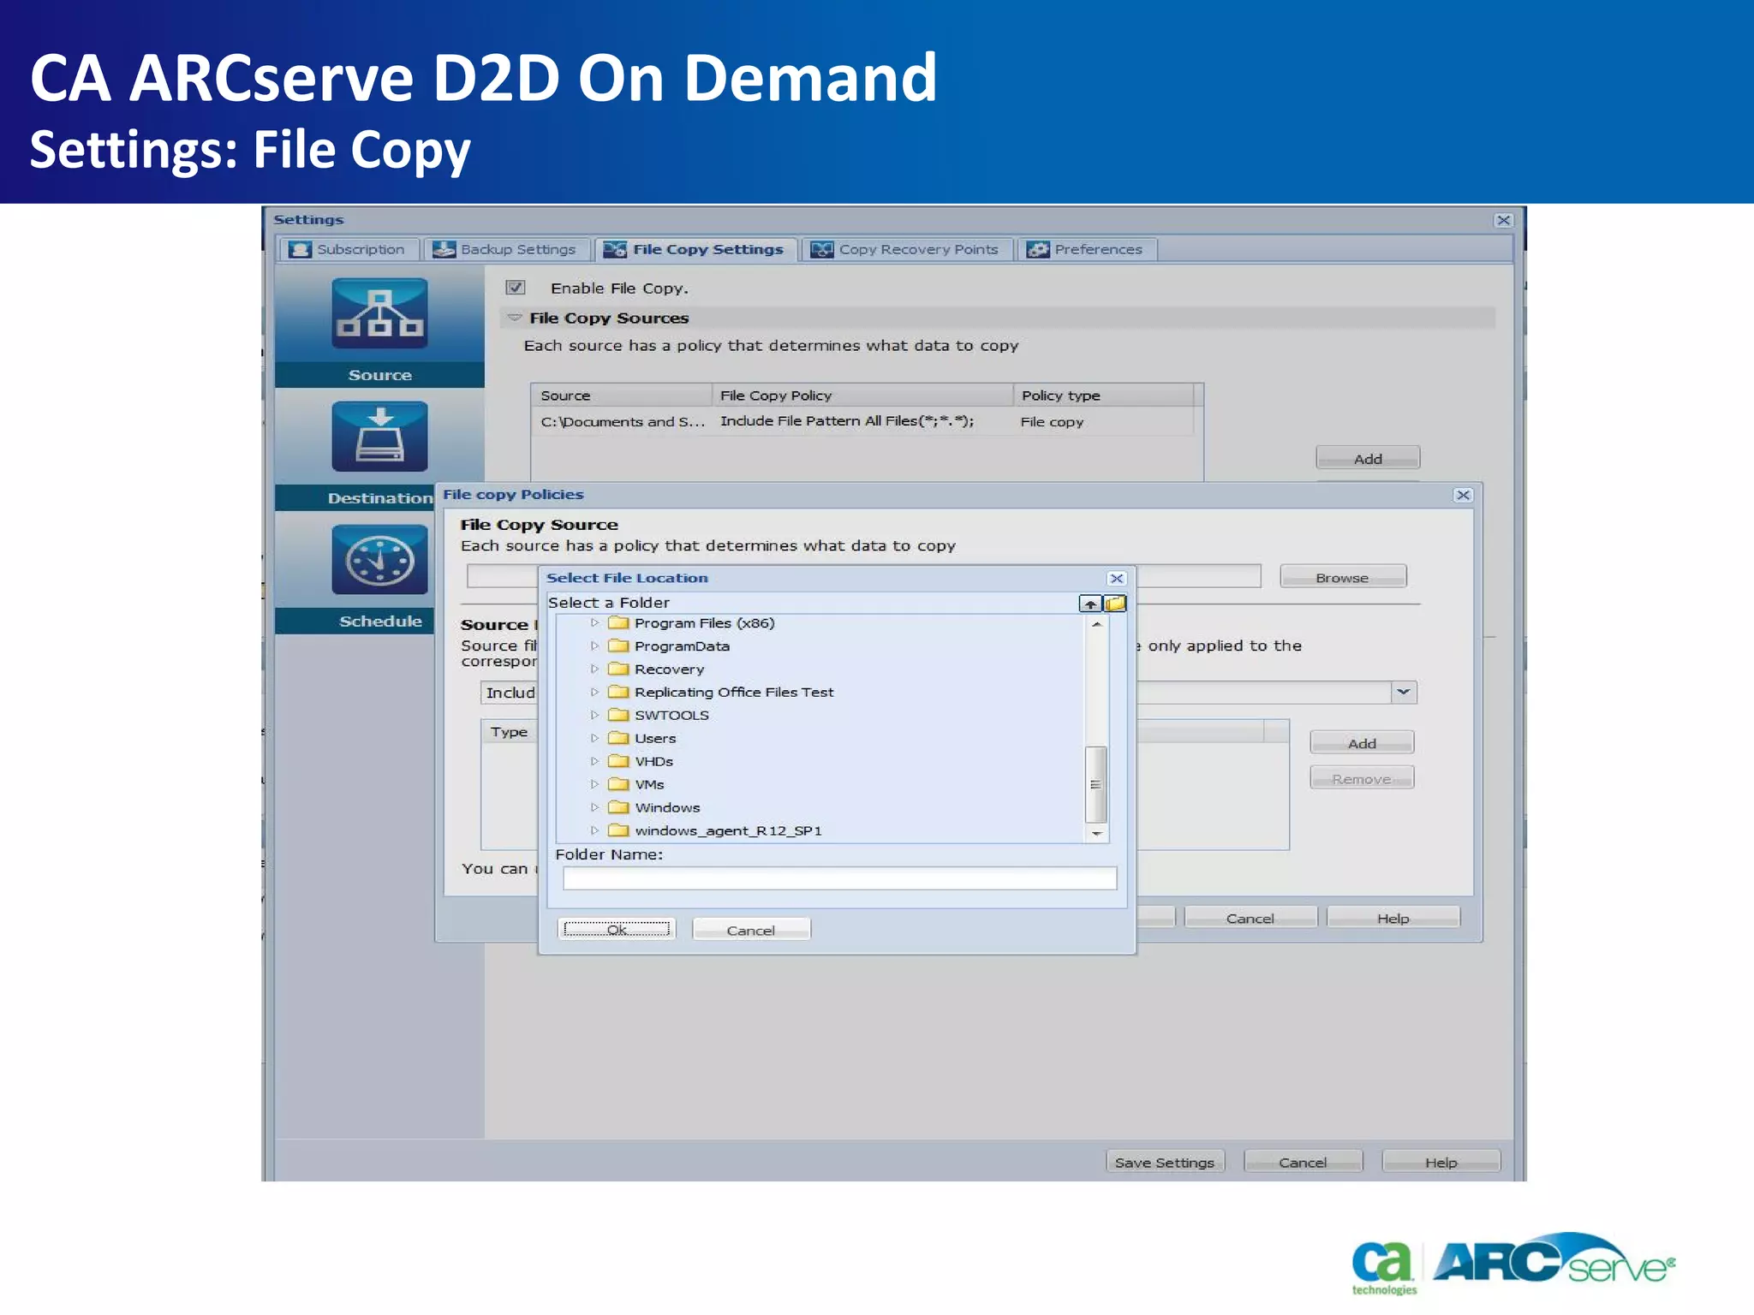The width and height of the screenshot is (1754, 1315).
Task: Click the Copy Recovery Points tab icon
Action: [822, 249]
